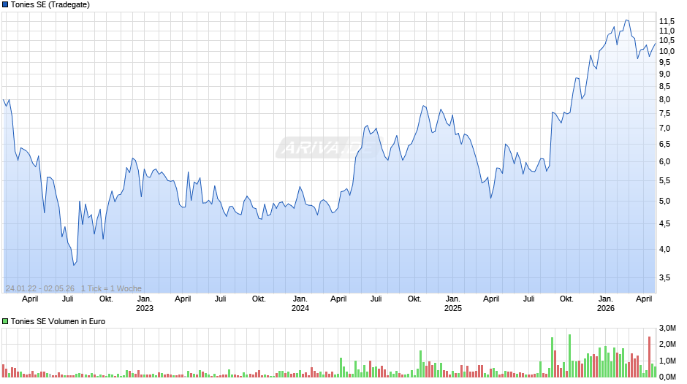Click the 7,5 price axis label
Viewport: 687px width, 384px height.
664,113
